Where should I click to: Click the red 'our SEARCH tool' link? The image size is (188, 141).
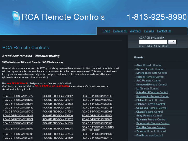[17, 83]
